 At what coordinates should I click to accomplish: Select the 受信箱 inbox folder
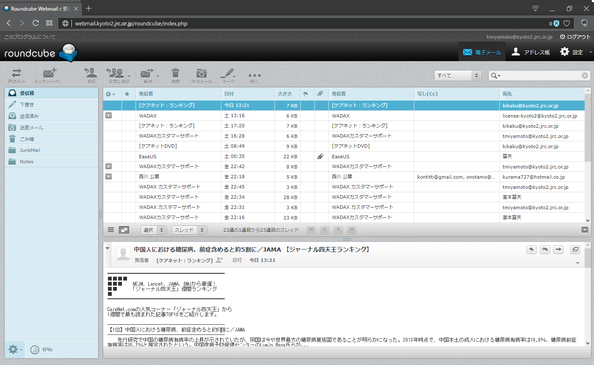[51, 93]
